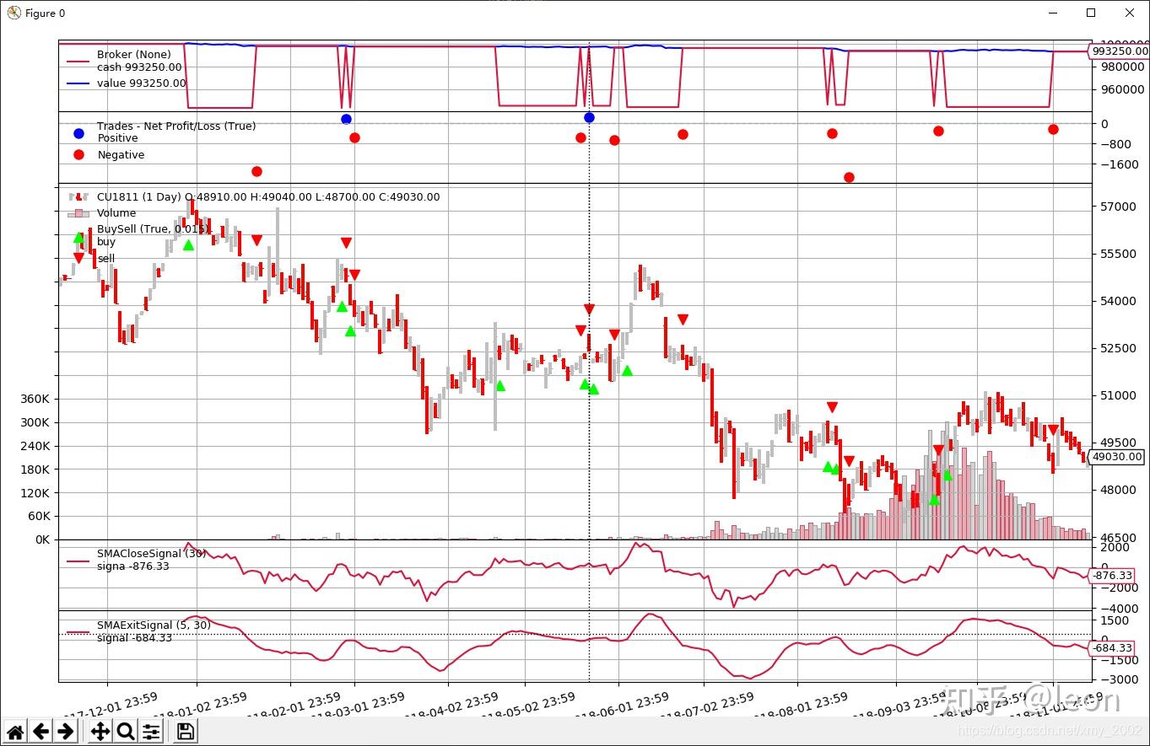1150x746 pixels.
Task: Reset the chart view with the Home icon
Action: pos(15,731)
